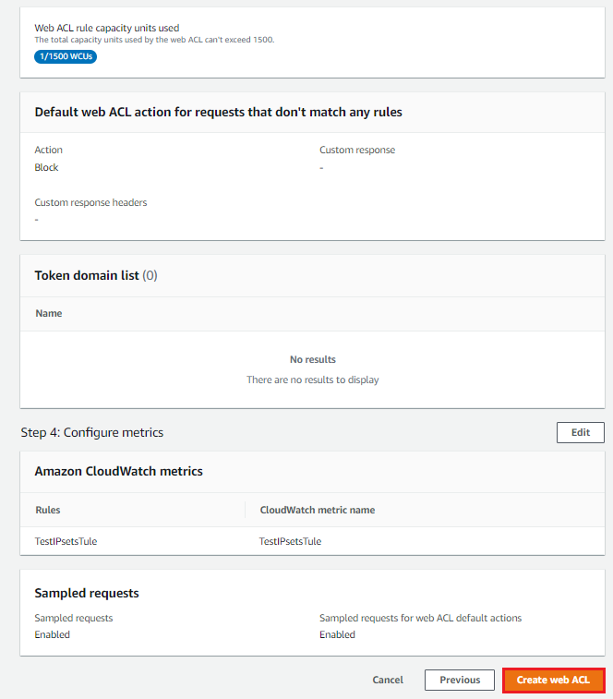The image size is (613, 699).
Task: Click the Create web ACL button
Action: (553, 681)
